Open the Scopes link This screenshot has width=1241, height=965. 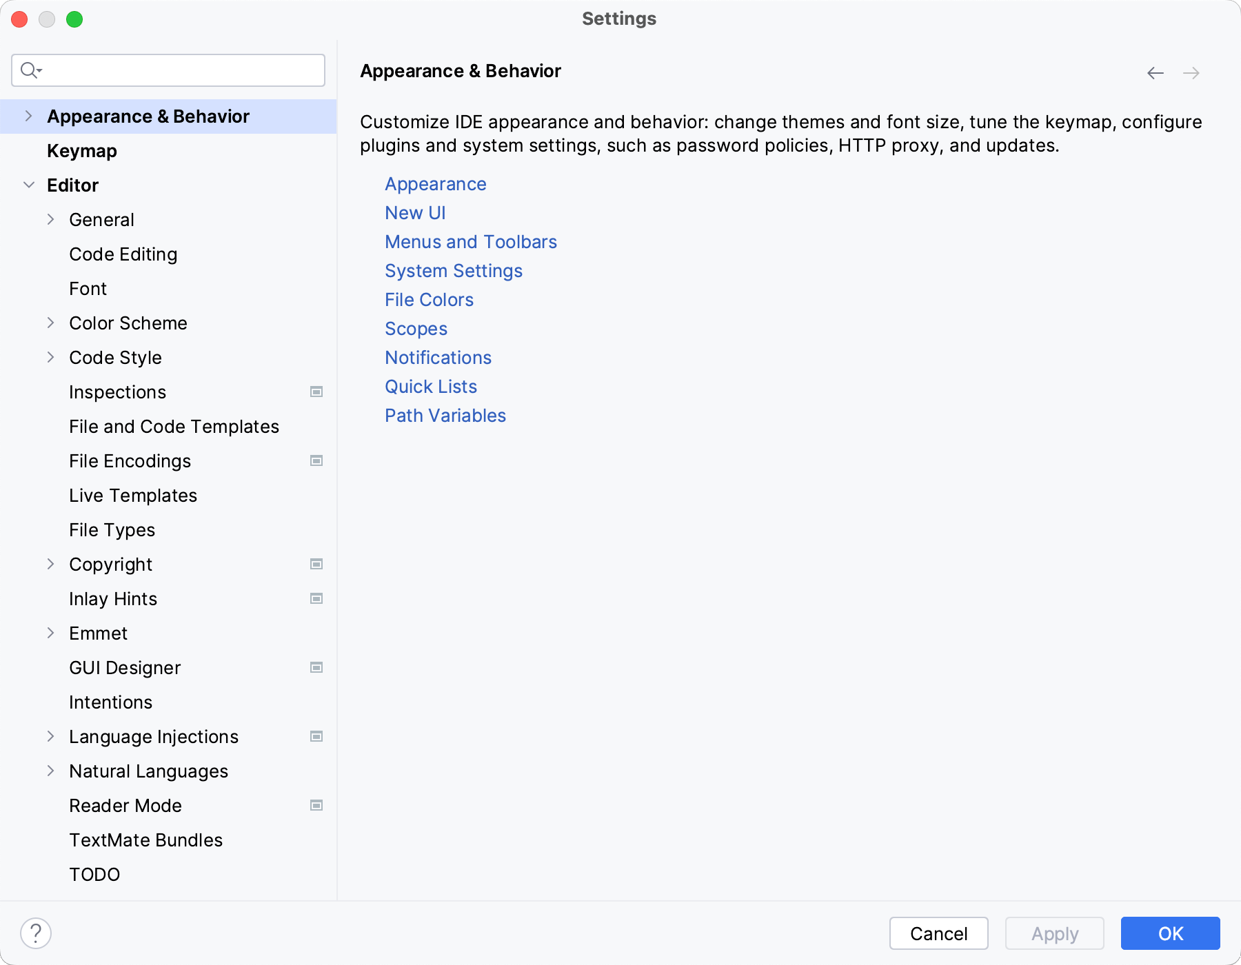tap(416, 329)
